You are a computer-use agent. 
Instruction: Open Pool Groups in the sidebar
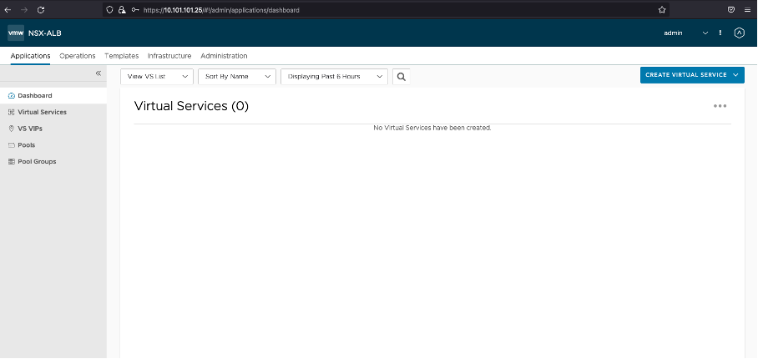click(x=37, y=161)
